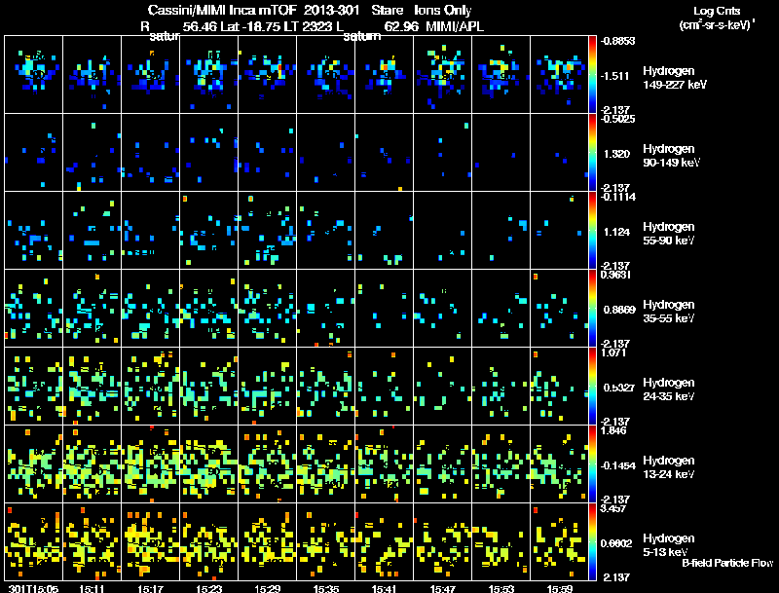Select the 35-55 keV image panel at 15:23
This screenshot has height=593, width=779.
tap(208, 309)
